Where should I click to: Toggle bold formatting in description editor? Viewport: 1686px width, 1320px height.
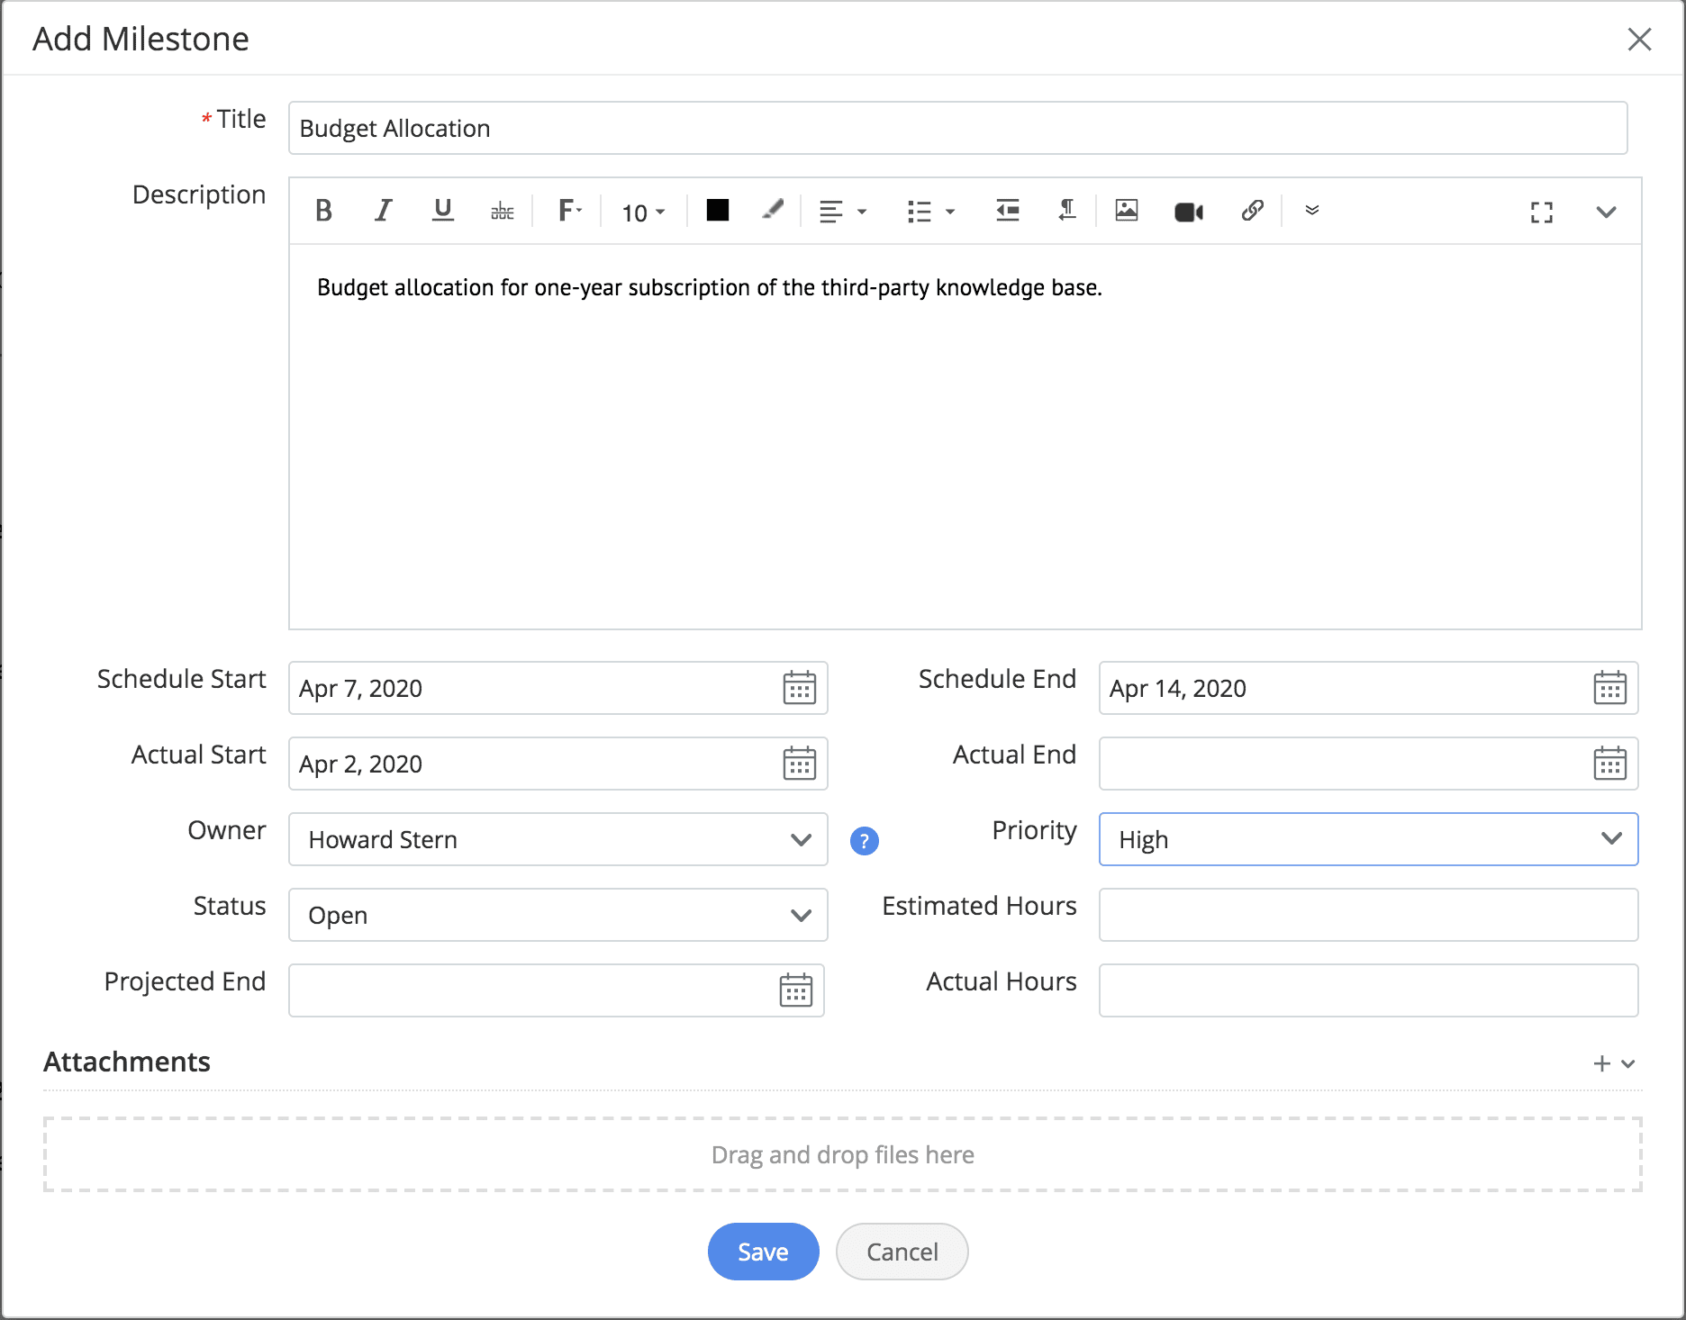(x=324, y=211)
